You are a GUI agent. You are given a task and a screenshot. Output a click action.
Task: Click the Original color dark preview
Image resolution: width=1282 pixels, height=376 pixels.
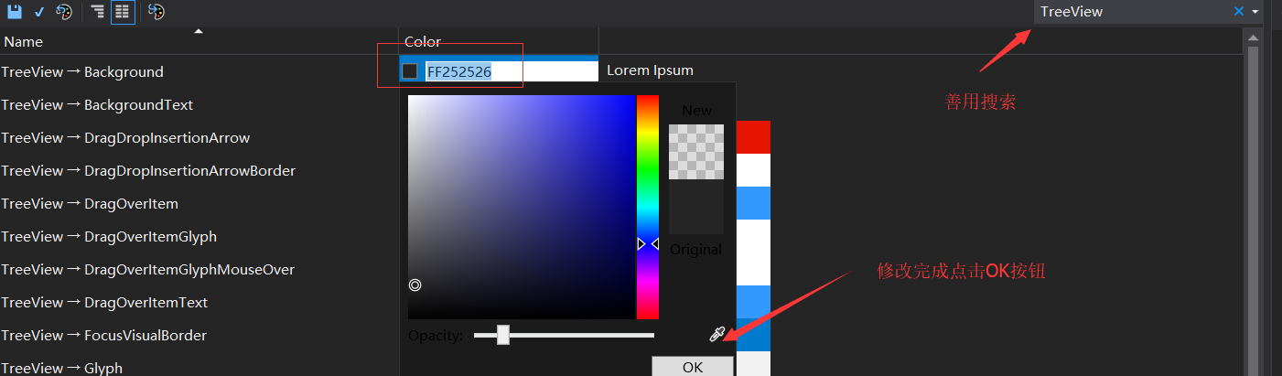(696, 207)
